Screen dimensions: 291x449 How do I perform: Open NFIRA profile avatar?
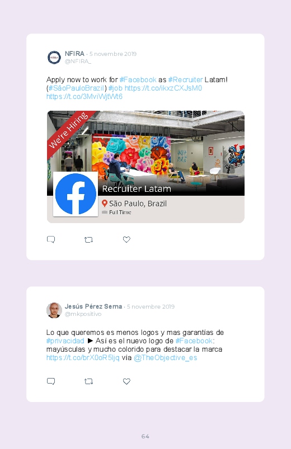point(54,57)
